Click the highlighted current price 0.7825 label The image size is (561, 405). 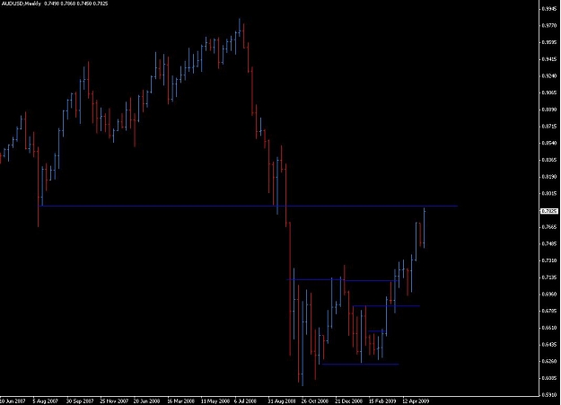tap(549, 211)
